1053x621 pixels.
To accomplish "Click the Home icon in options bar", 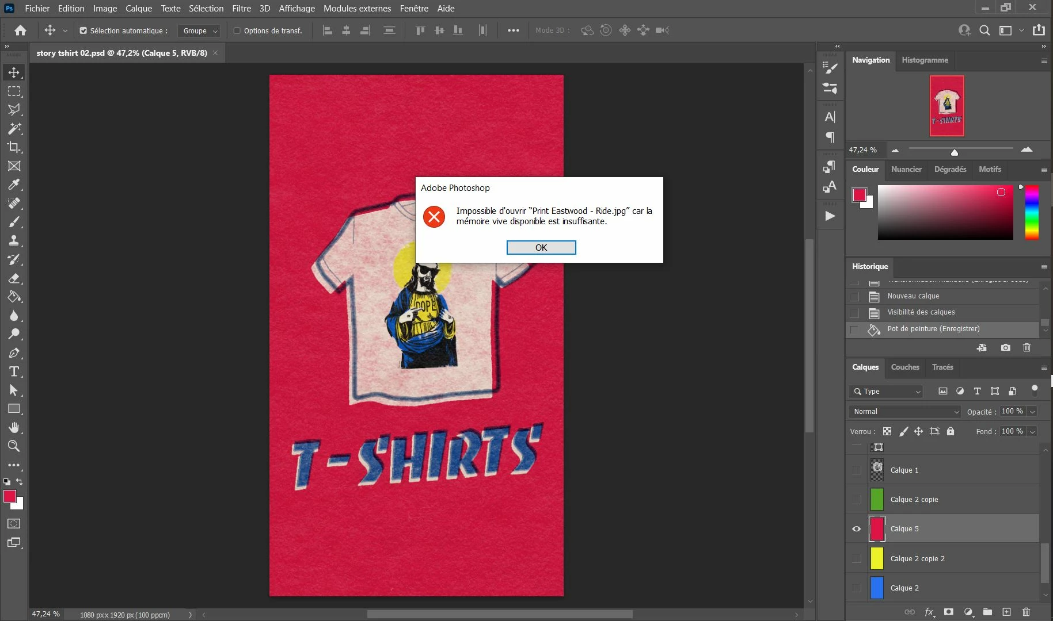I will 20,30.
